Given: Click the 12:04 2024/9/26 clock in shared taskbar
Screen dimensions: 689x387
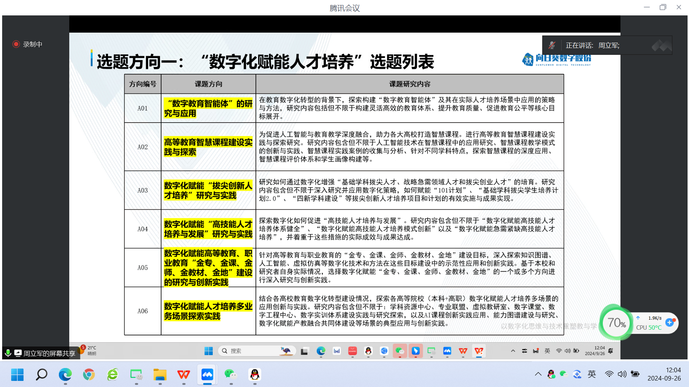Looking at the screenshot, I should pyautogui.click(x=595, y=350).
